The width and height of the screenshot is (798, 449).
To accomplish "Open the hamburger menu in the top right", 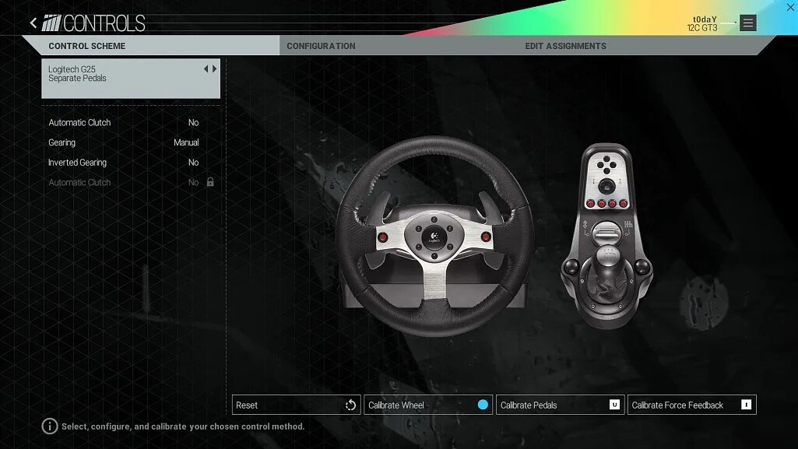I will 747,23.
